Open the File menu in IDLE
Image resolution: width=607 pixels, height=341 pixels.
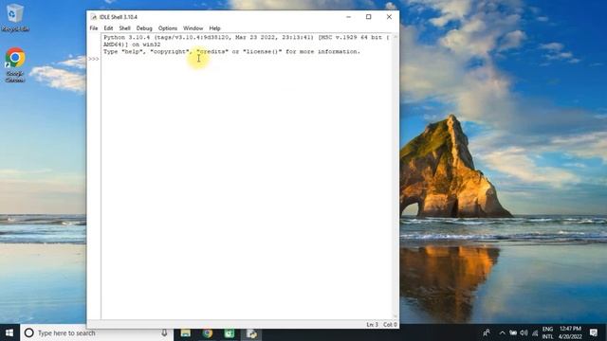click(x=94, y=28)
